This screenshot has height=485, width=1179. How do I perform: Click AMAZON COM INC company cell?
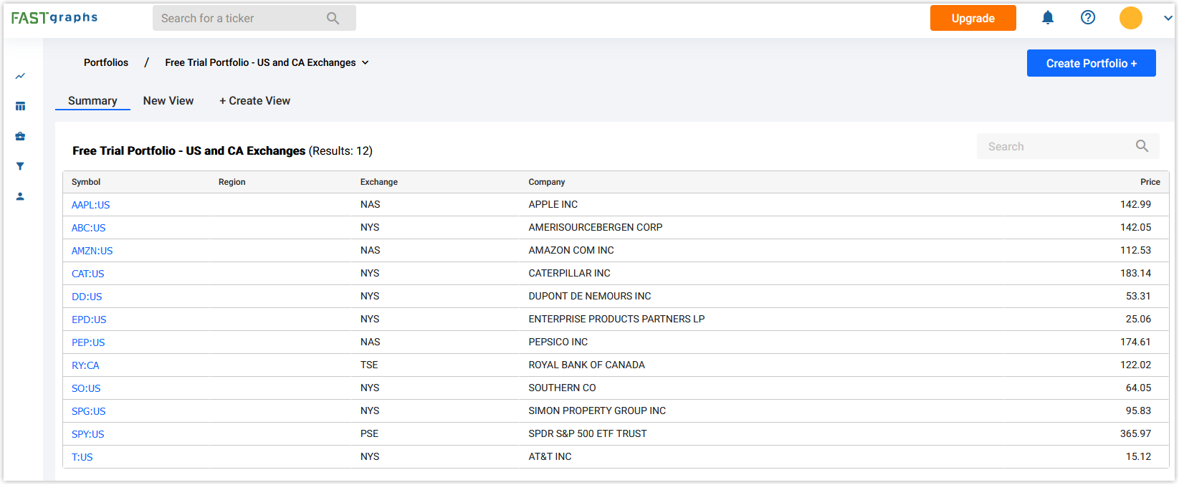coord(571,250)
